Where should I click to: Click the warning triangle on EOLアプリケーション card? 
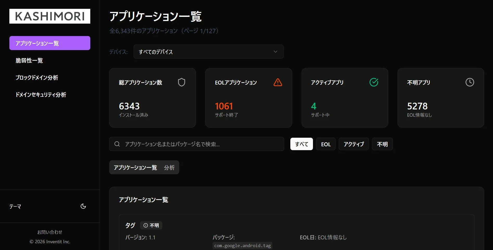278,82
